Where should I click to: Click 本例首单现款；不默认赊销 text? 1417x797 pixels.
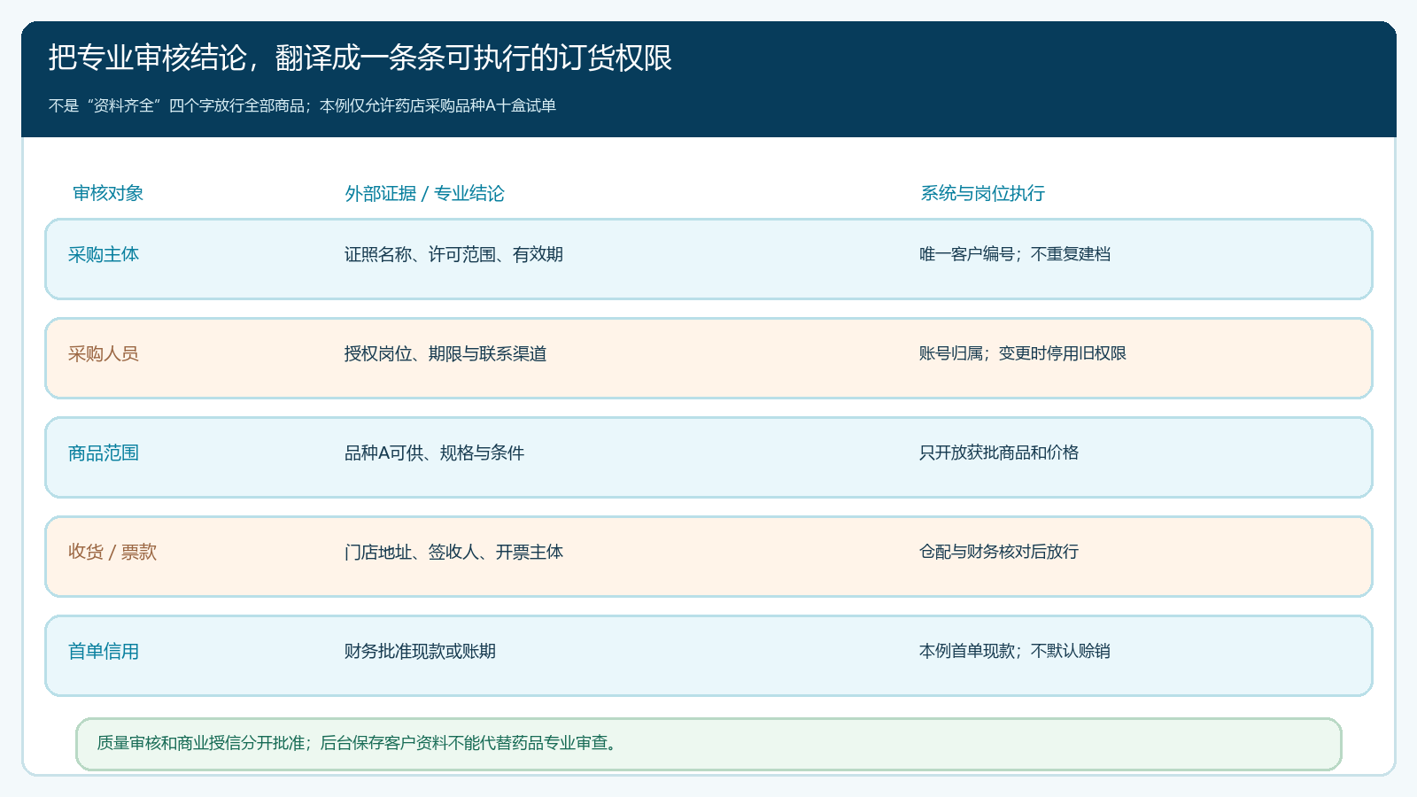pos(1015,651)
